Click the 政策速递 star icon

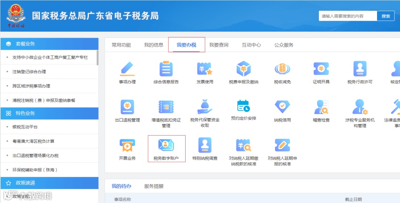tap(9, 183)
